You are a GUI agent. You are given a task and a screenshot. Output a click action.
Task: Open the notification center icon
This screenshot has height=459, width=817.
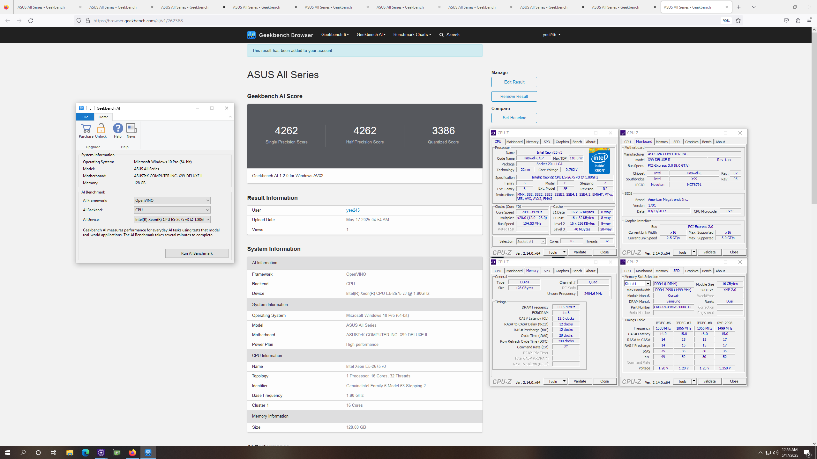[807, 453]
